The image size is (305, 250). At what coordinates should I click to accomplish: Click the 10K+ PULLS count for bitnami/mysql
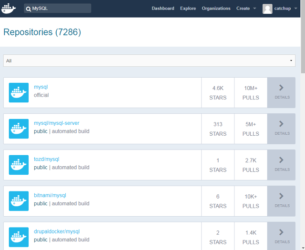[251, 201]
